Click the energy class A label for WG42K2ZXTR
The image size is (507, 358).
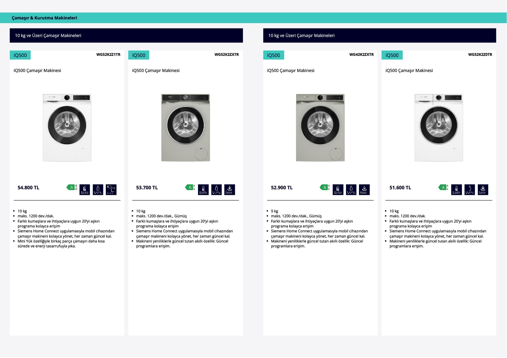325,187
